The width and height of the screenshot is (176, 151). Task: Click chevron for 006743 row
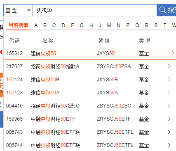[x=169, y=132]
